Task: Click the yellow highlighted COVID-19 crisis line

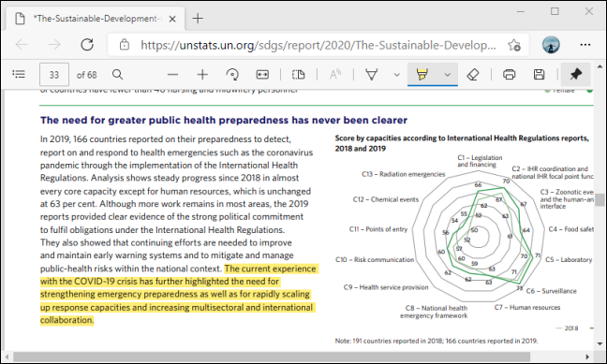Action: coord(159,282)
